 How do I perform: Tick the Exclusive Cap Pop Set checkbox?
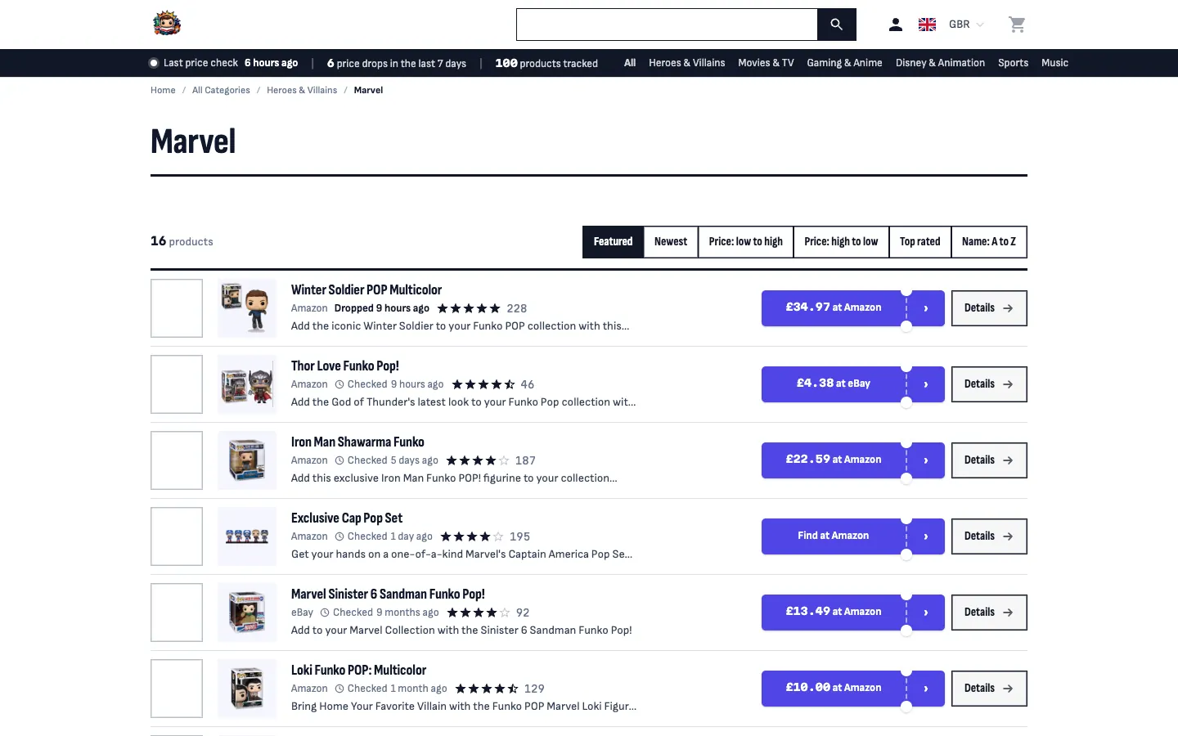pyautogui.click(x=177, y=536)
